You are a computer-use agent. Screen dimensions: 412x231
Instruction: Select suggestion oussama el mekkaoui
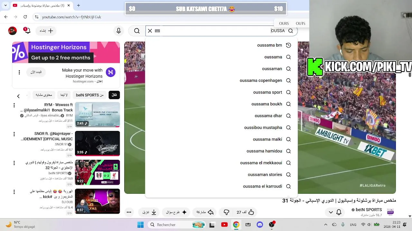221,163
